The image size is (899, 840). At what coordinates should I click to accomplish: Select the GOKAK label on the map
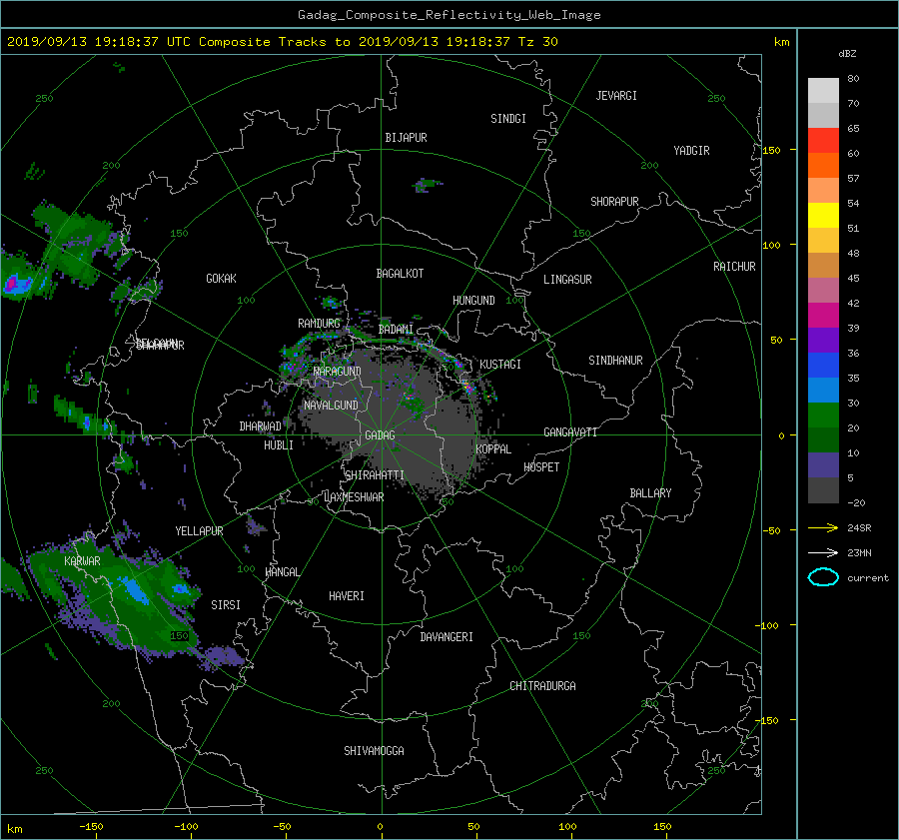pyautogui.click(x=221, y=279)
